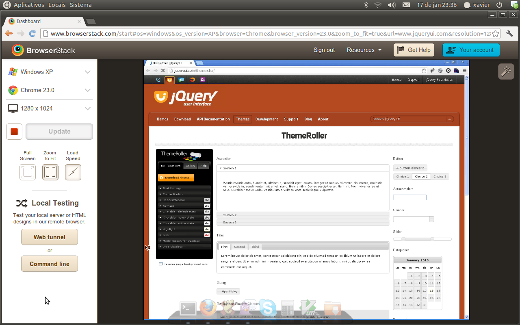
Task: Open Chrome wrench settings menu
Action: click(509, 34)
